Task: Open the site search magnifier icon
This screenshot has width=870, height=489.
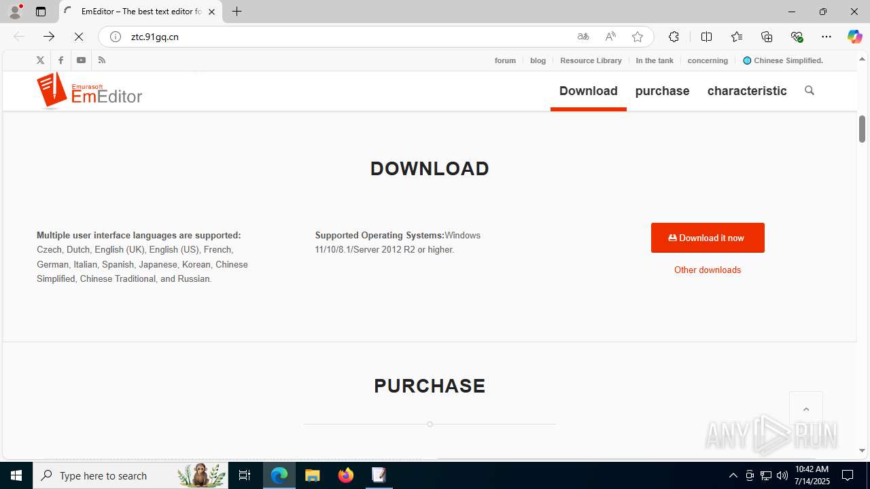Action: point(809,90)
